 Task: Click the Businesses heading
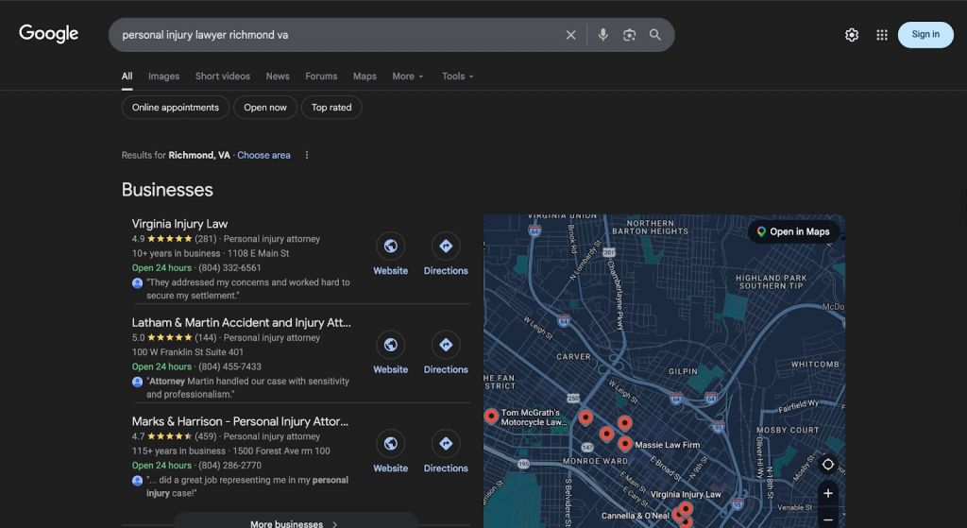(x=167, y=190)
